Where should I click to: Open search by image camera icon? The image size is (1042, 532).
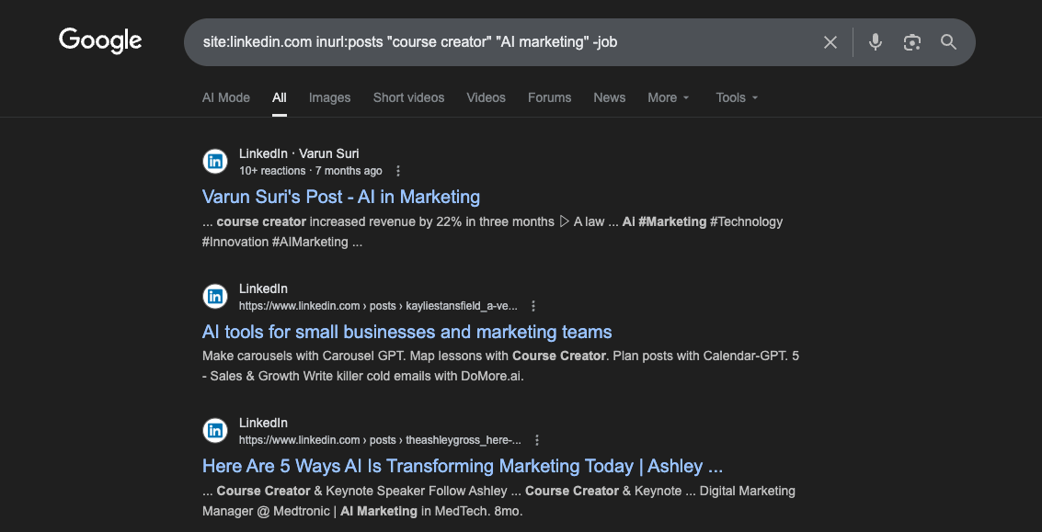tap(911, 42)
